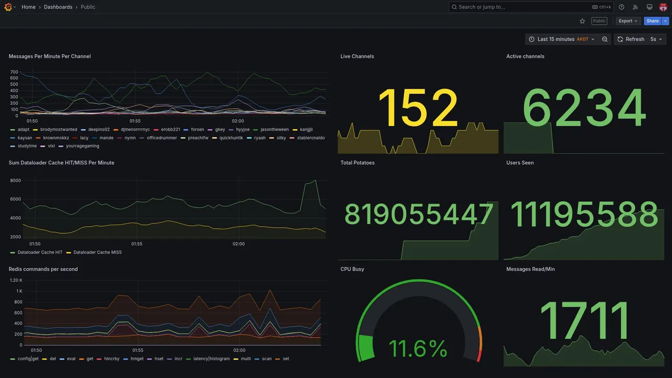Viewport: 672px width, 378px height.
Task: Expand the arrow next to Share
Action: tap(666, 21)
